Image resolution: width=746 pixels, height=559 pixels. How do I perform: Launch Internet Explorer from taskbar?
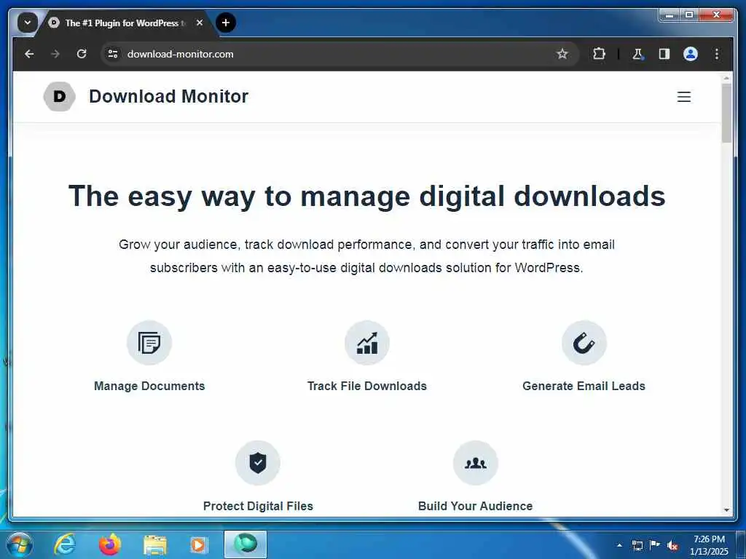coord(65,544)
